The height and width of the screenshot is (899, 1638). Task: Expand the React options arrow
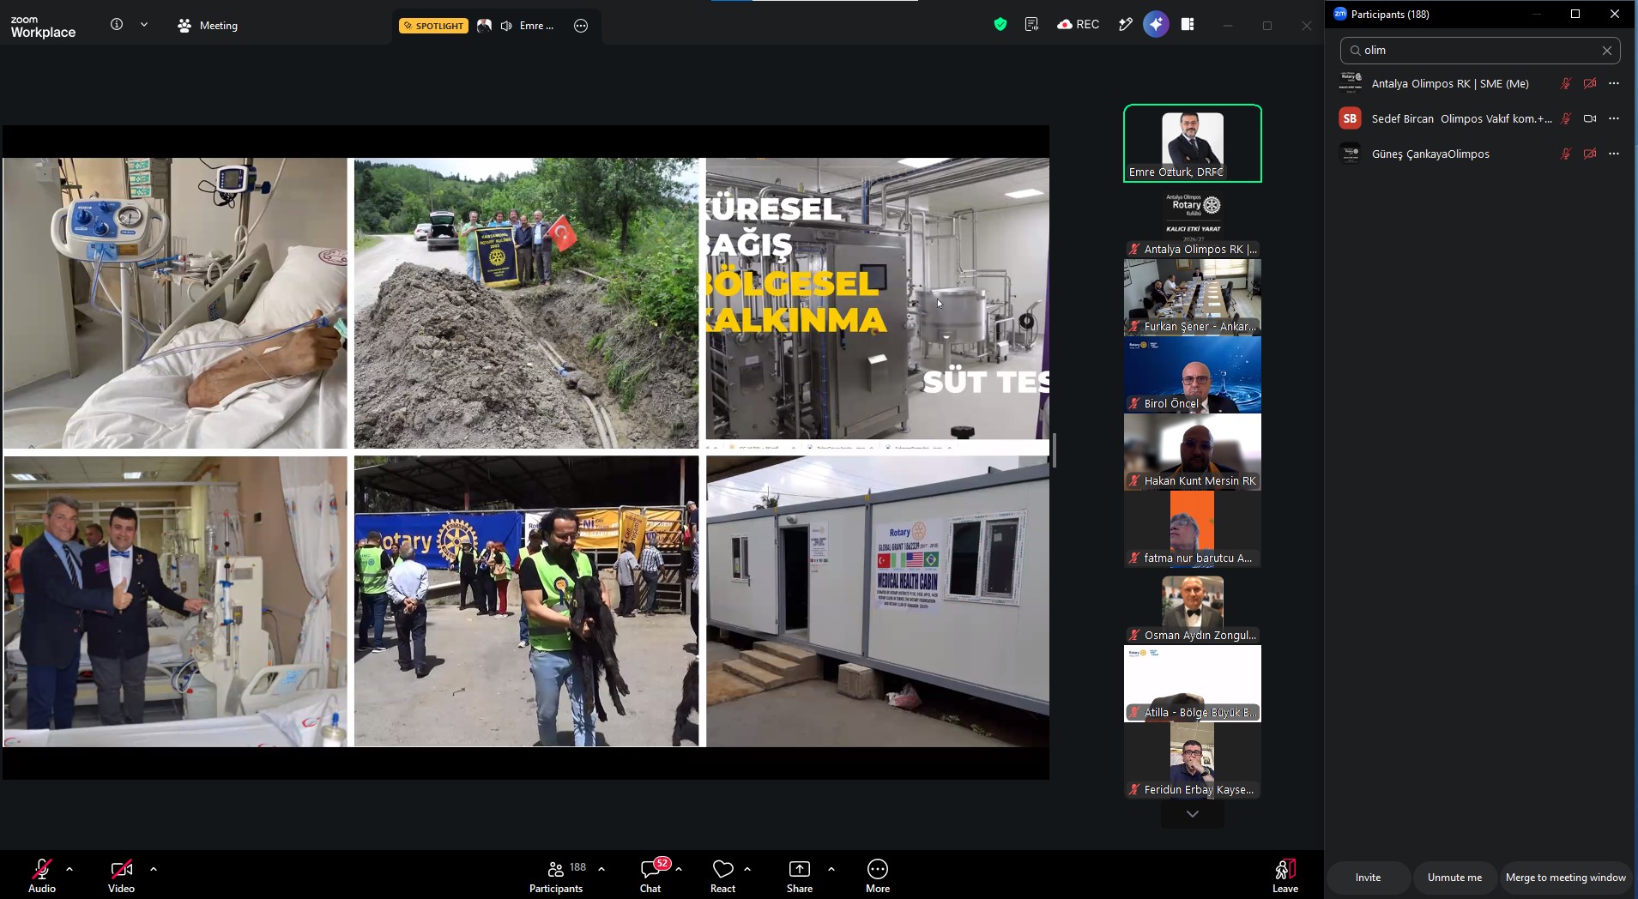click(x=747, y=869)
